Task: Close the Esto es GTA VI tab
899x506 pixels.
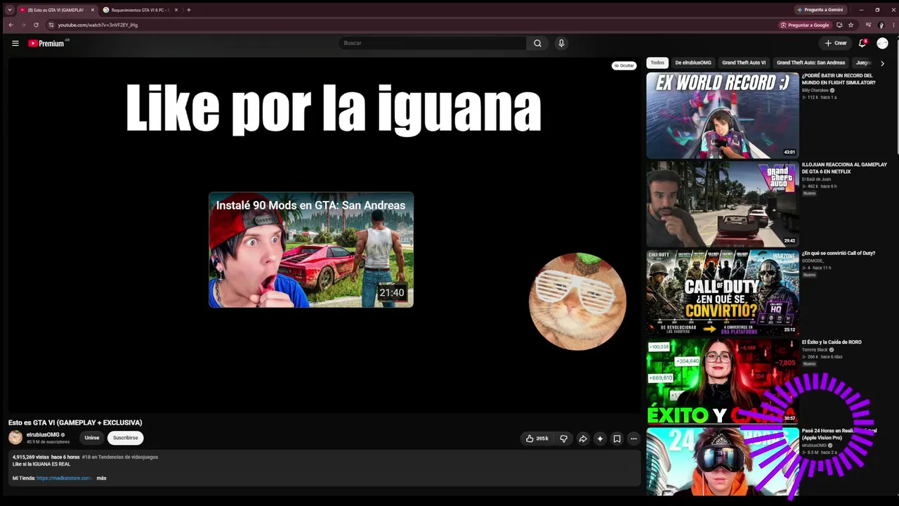Action: pos(92,10)
